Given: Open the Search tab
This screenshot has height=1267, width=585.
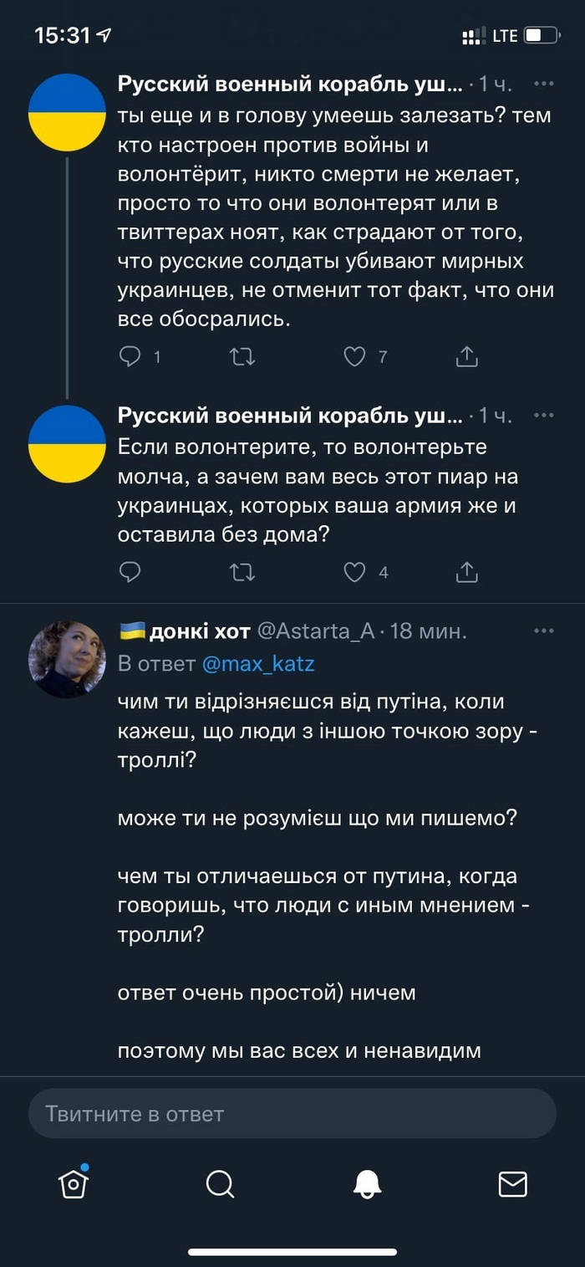Looking at the screenshot, I should (x=220, y=1183).
